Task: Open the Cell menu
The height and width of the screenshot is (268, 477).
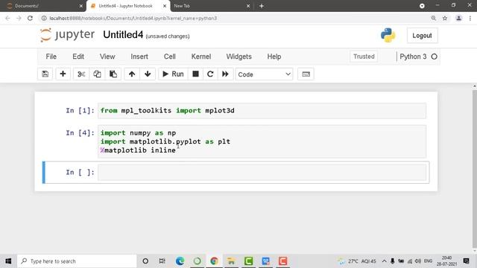Action: [x=170, y=57]
